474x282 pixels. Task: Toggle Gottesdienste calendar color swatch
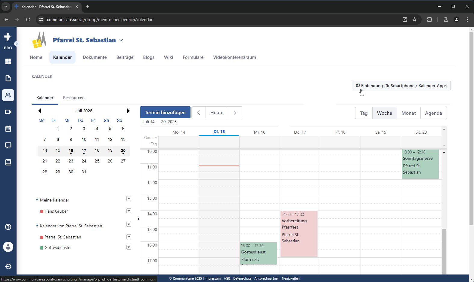pos(42,248)
